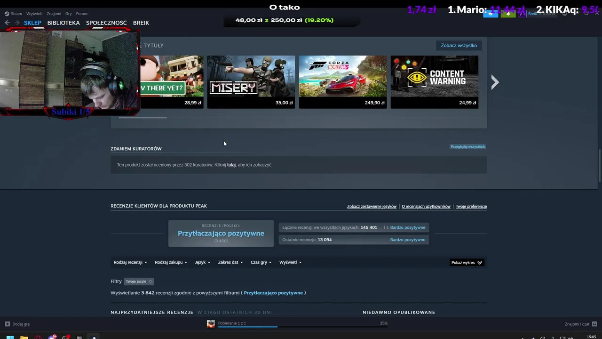The height and width of the screenshot is (339, 602).
Task: Open the MISERY game card
Action: pos(251,82)
